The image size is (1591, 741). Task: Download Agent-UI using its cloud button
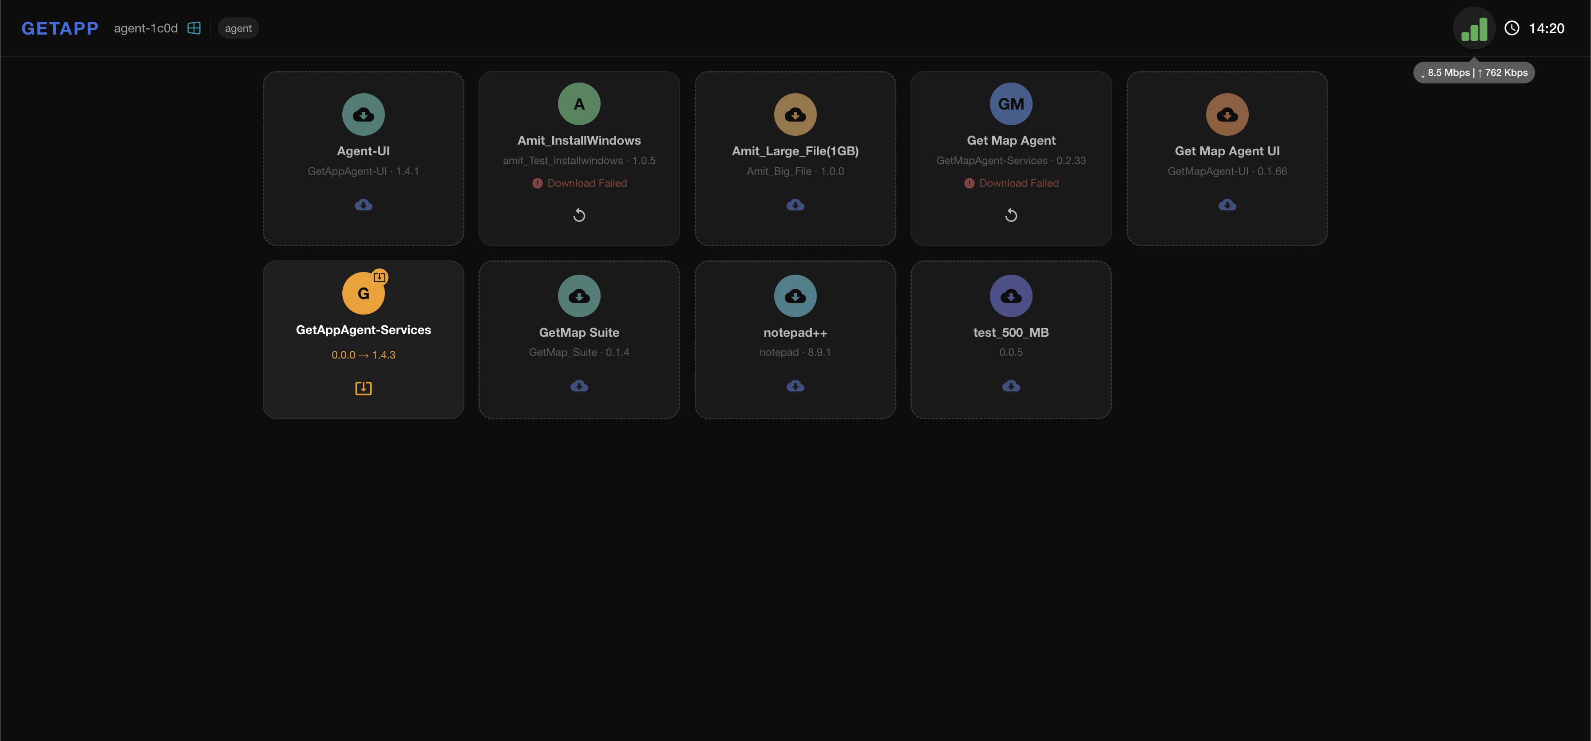click(363, 205)
